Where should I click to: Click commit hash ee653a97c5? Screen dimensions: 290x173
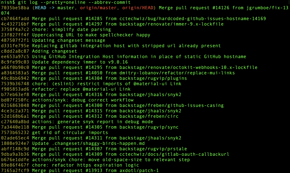tap(15, 57)
